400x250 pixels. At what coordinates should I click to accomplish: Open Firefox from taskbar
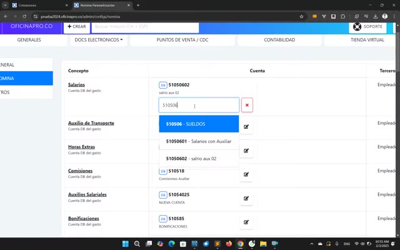pos(229,244)
